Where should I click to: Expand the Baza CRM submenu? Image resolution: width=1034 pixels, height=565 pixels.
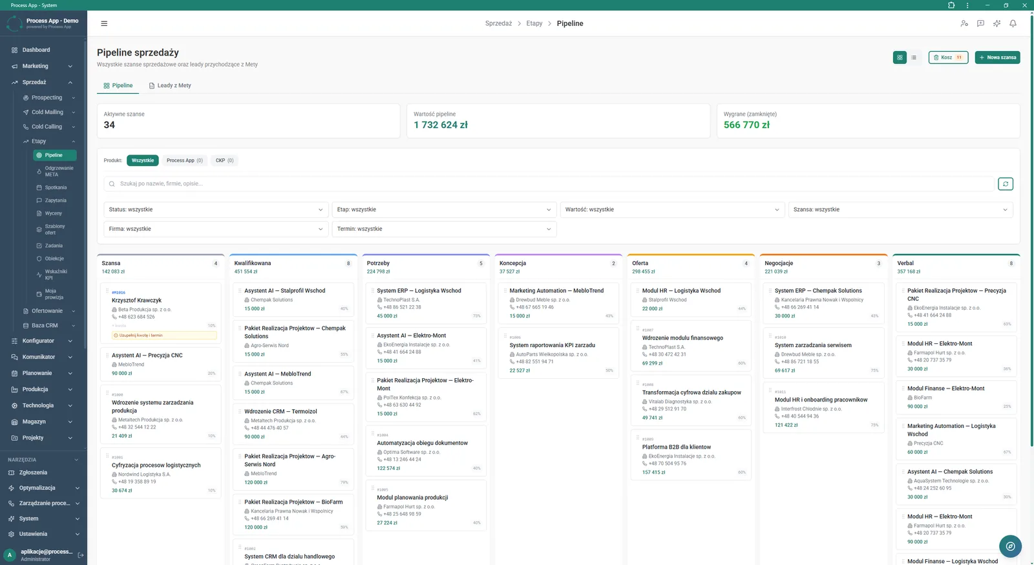tap(49, 326)
